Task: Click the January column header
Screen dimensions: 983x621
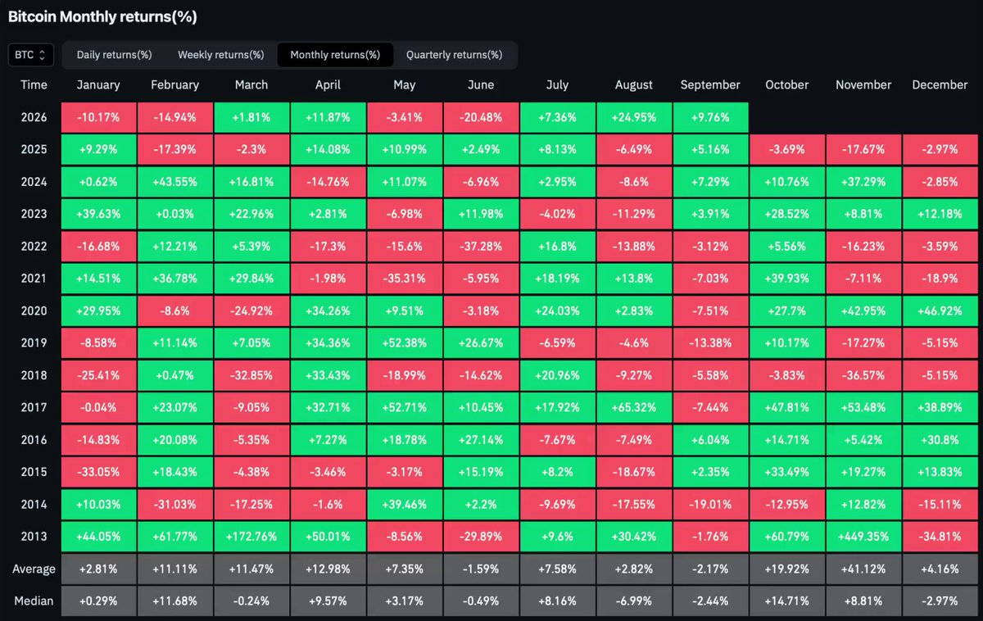Action: point(98,84)
